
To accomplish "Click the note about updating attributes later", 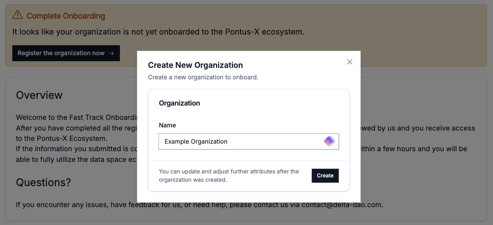I will [x=229, y=175].
